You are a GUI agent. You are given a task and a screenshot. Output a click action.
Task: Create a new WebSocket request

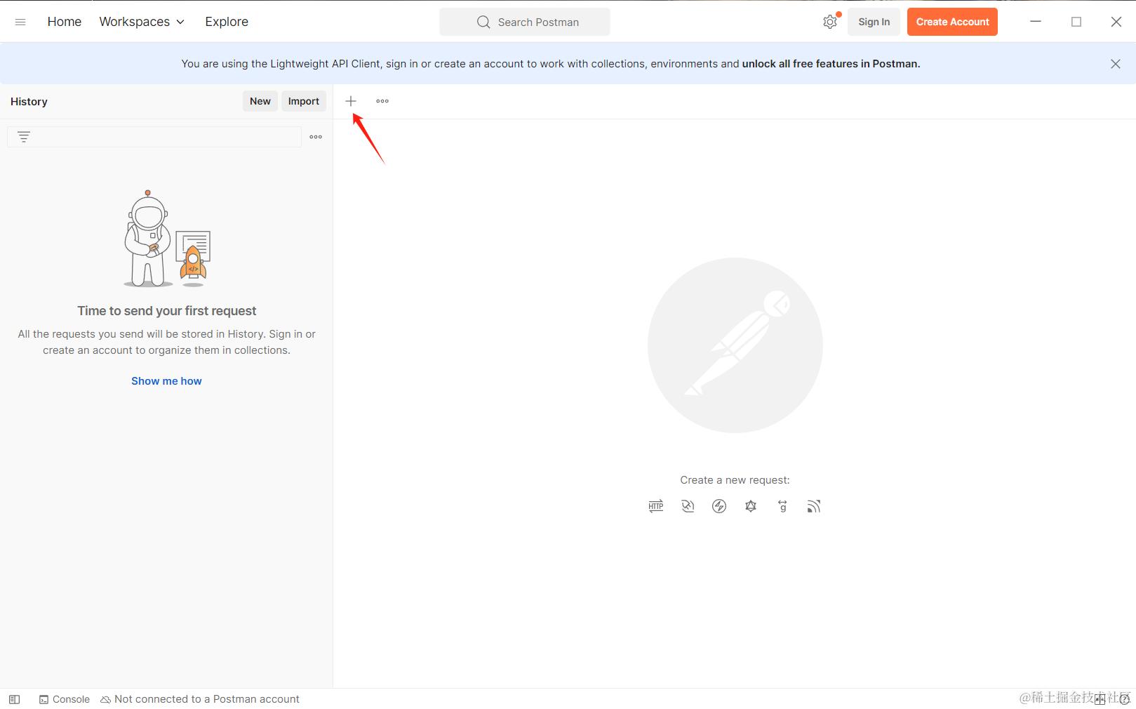coord(688,506)
